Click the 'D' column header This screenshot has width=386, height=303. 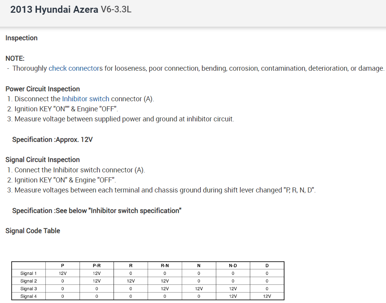tap(267, 266)
